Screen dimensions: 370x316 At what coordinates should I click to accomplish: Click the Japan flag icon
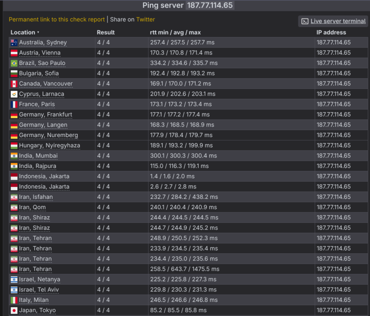14,310
